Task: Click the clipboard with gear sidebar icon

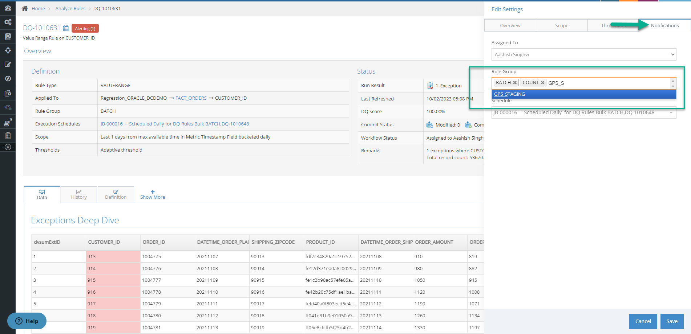Action: coord(8,93)
